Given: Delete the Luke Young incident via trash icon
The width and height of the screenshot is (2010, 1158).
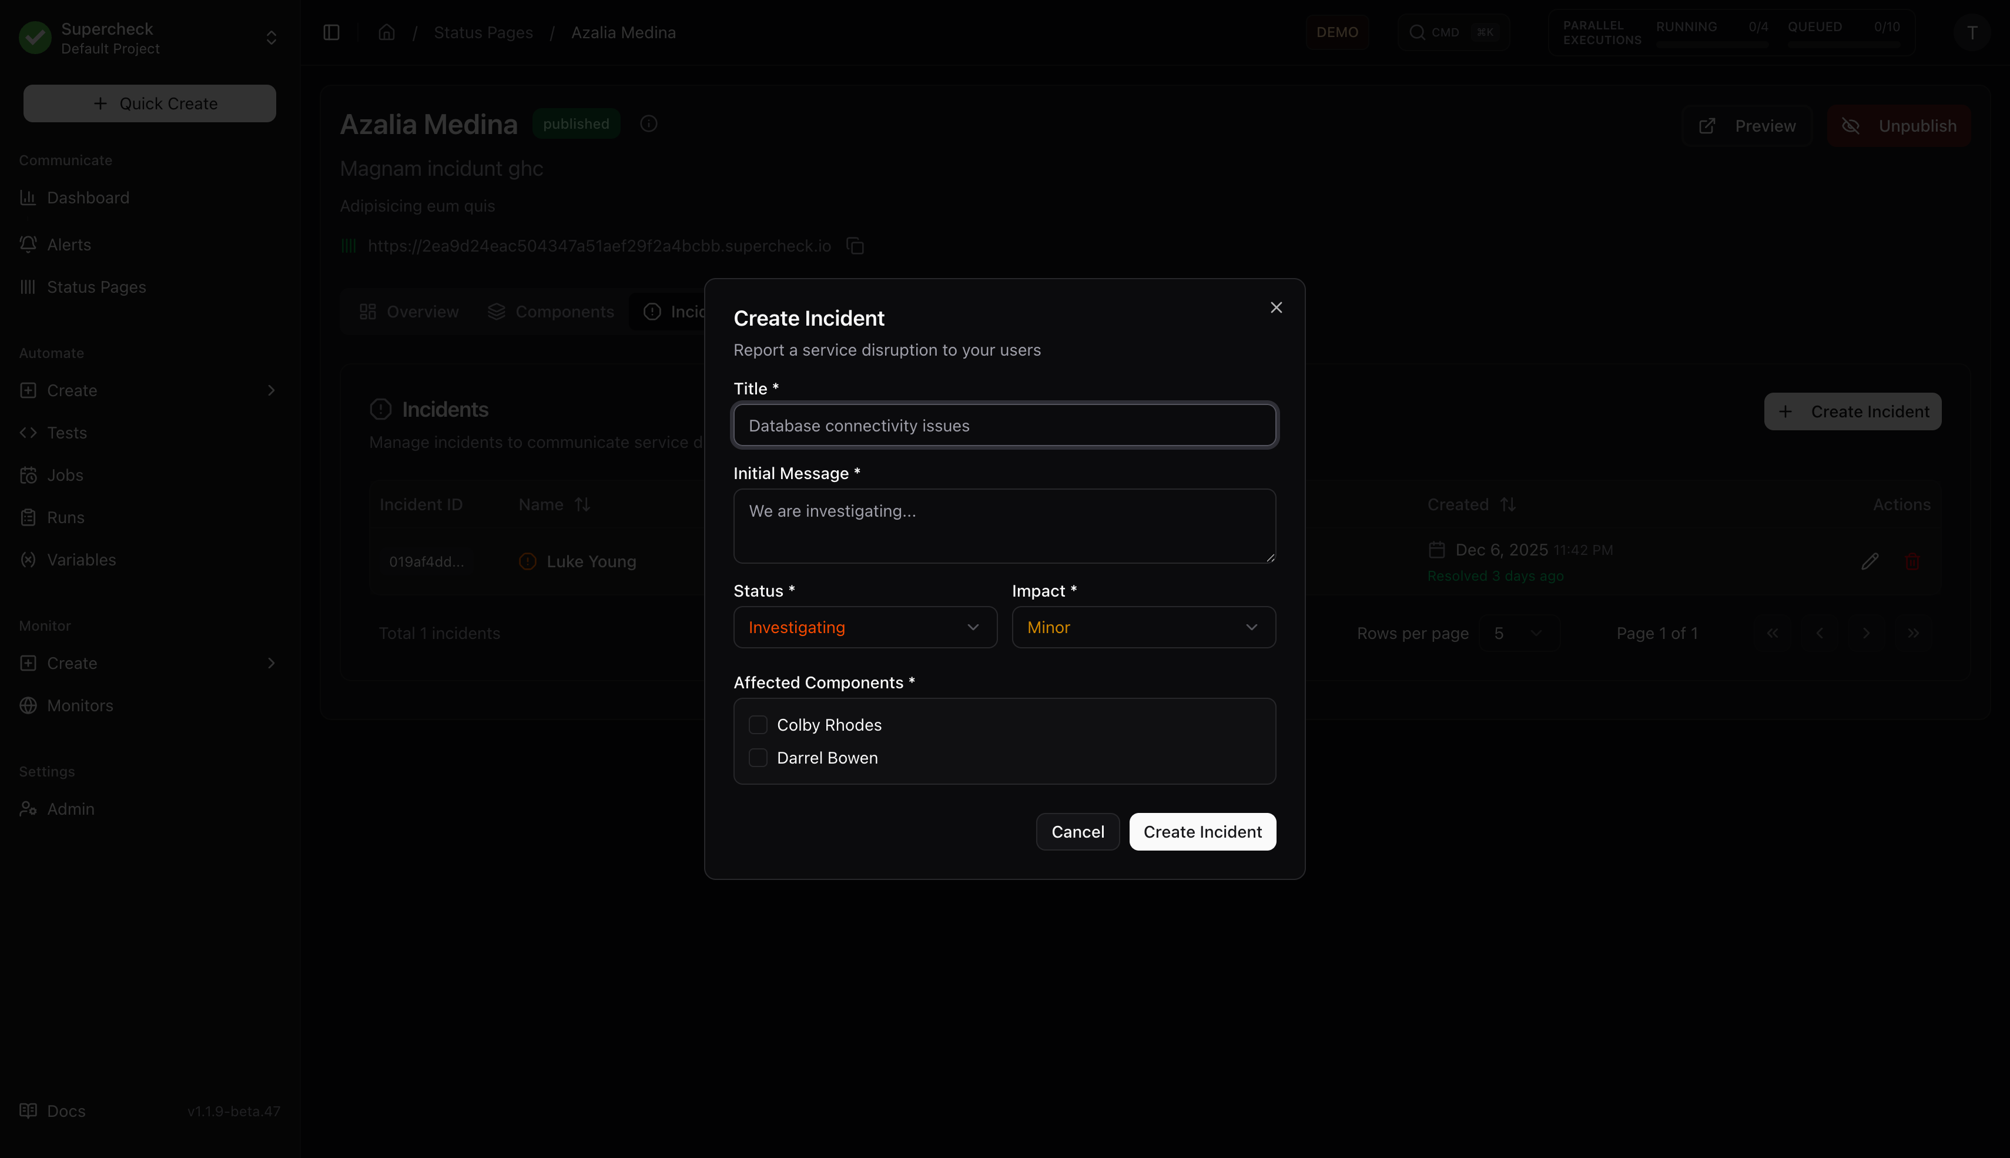Looking at the screenshot, I should (1912, 561).
